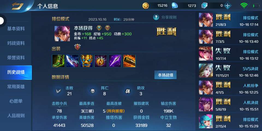Open the 常用英雄 tab
The width and height of the screenshot is (262, 131).
coord(16,87)
